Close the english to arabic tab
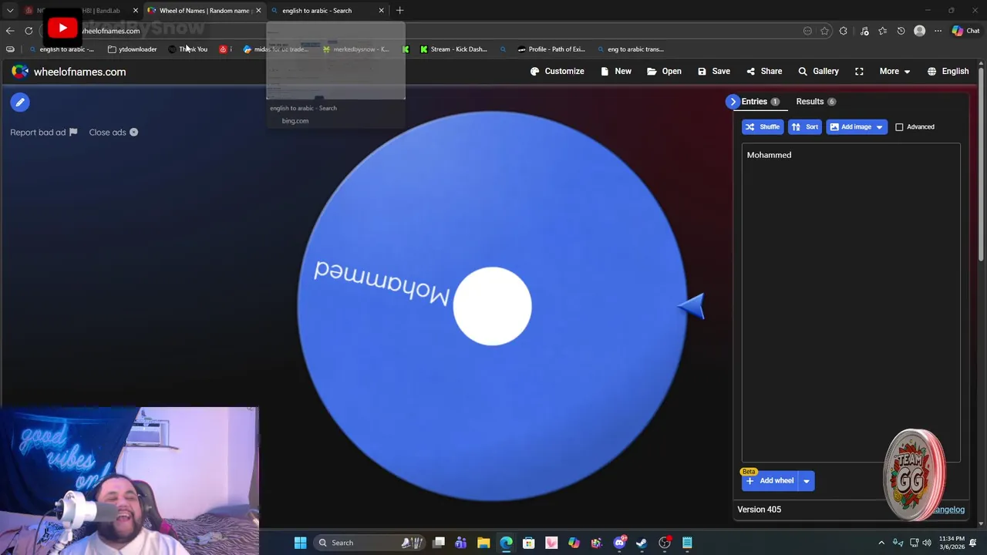Image resolution: width=987 pixels, height=555 pixels. pos(381,11)
